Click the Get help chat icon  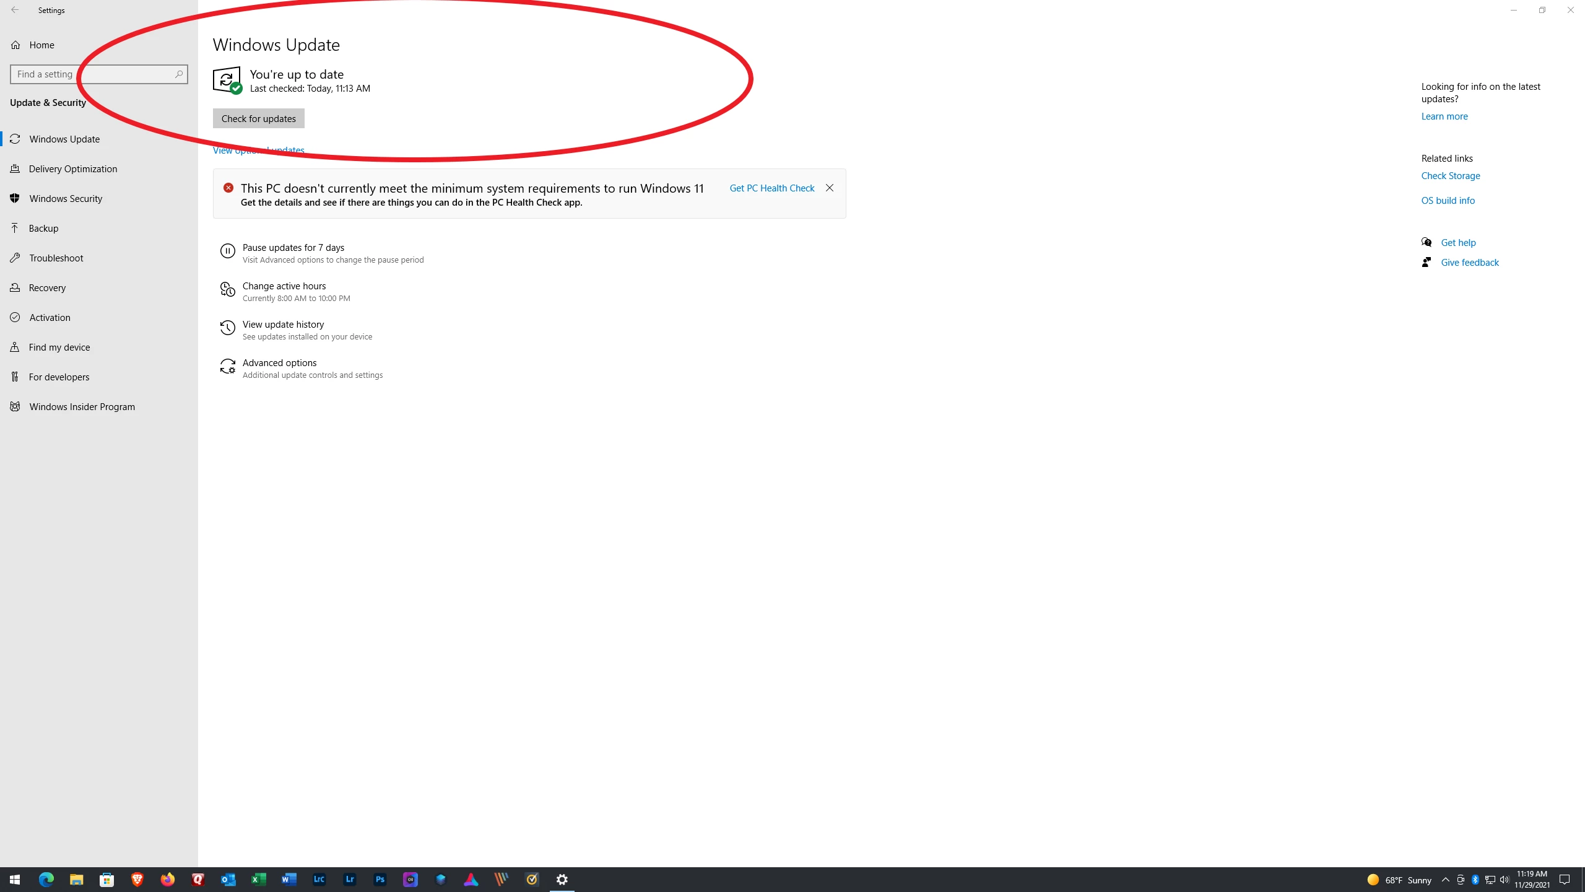1426,242
